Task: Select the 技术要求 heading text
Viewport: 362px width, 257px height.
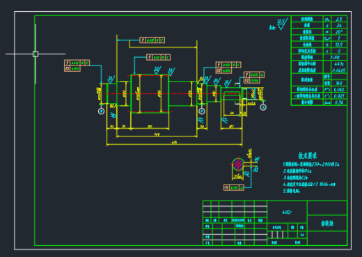Action: [308, 155]
